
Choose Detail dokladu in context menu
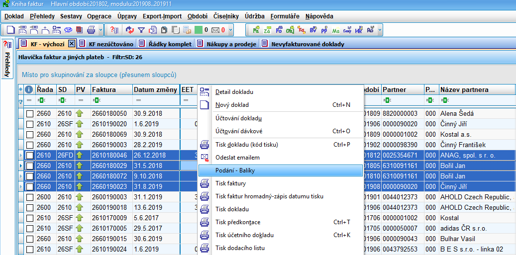[x=280, y=92]
